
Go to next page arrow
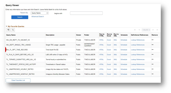(x=153, y=30)
